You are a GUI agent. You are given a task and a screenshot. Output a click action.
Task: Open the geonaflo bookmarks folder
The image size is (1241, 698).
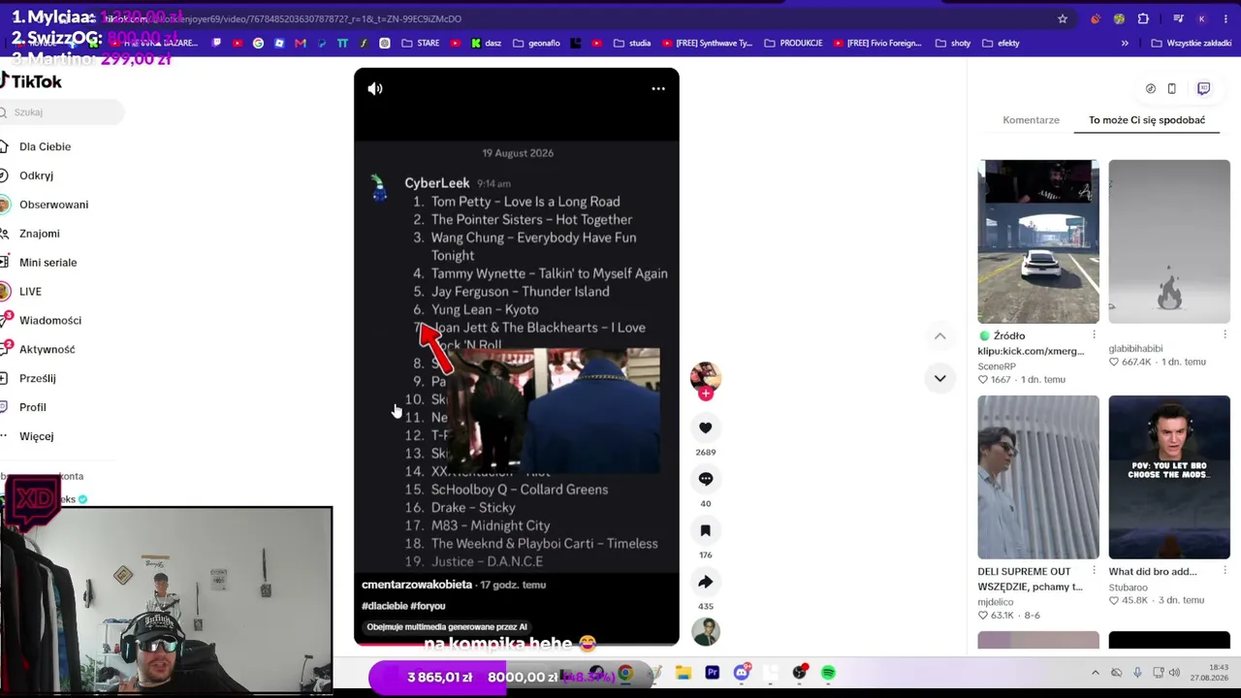point(537,43)
